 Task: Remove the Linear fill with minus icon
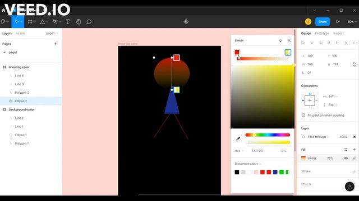coord(354,158)
